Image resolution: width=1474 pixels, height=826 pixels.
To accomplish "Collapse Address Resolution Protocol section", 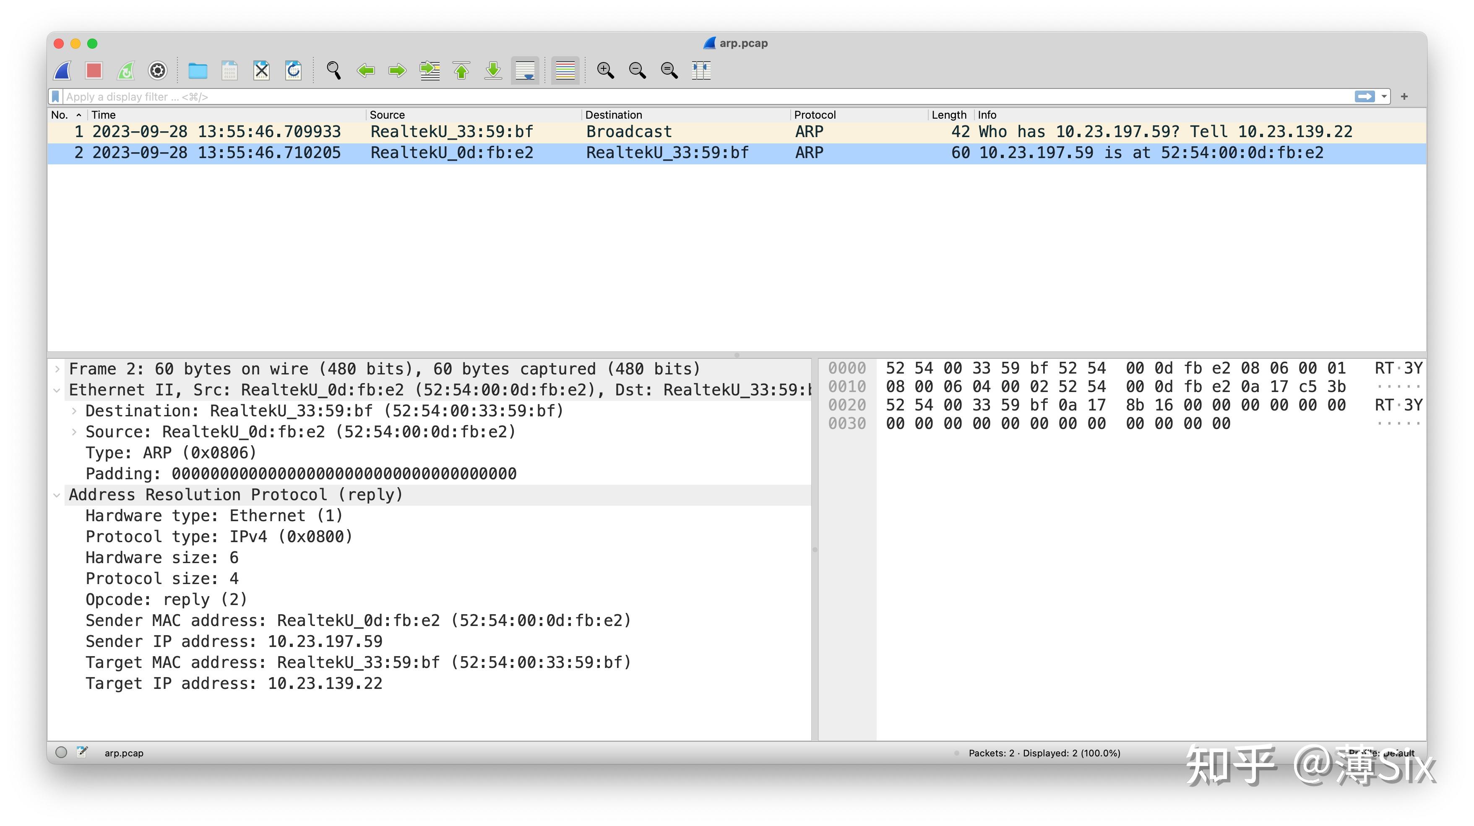I will (57, 495).
